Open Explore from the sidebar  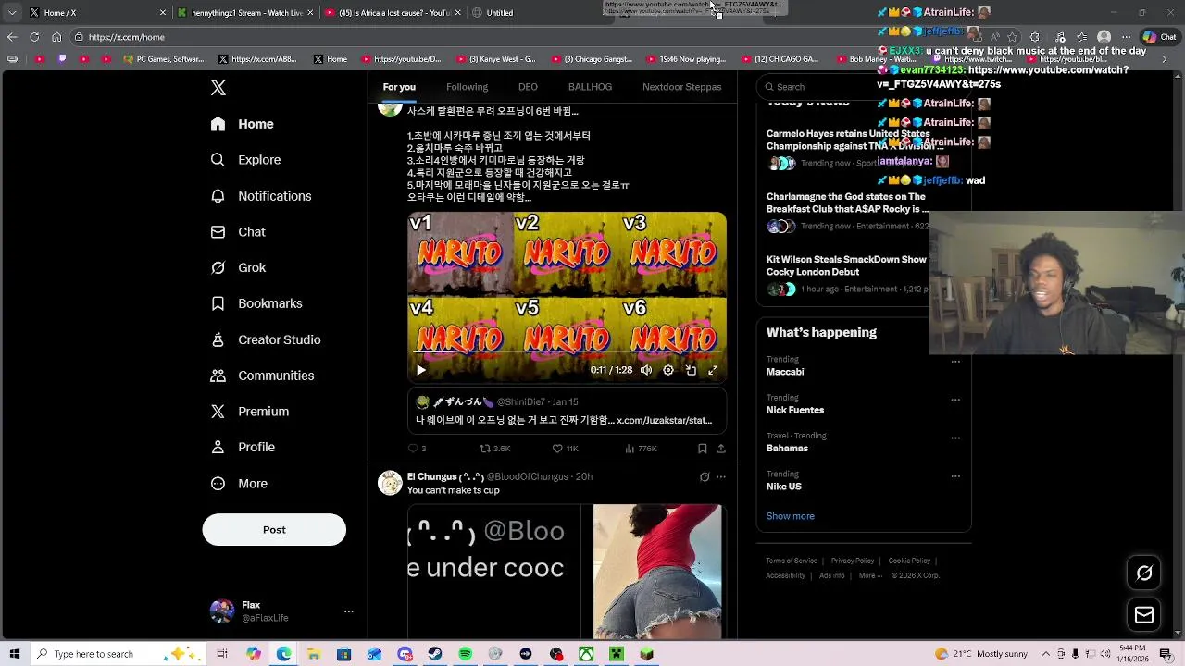click(245, 160)
